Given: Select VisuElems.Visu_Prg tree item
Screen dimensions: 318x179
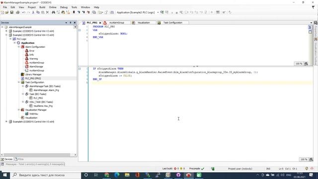Looking at the screenshot, I should [43, 106].
